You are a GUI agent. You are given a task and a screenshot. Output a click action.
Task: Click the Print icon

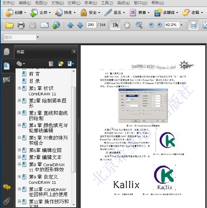(x=21, y=25)
